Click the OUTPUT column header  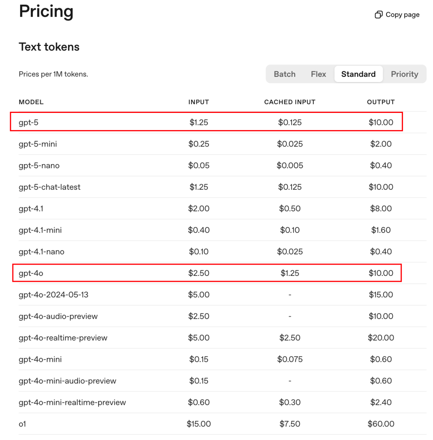(x=381, y=102)
